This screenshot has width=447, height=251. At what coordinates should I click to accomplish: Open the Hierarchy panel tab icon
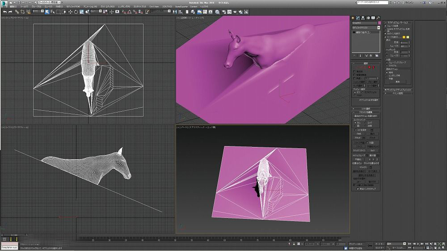[363, 18]
